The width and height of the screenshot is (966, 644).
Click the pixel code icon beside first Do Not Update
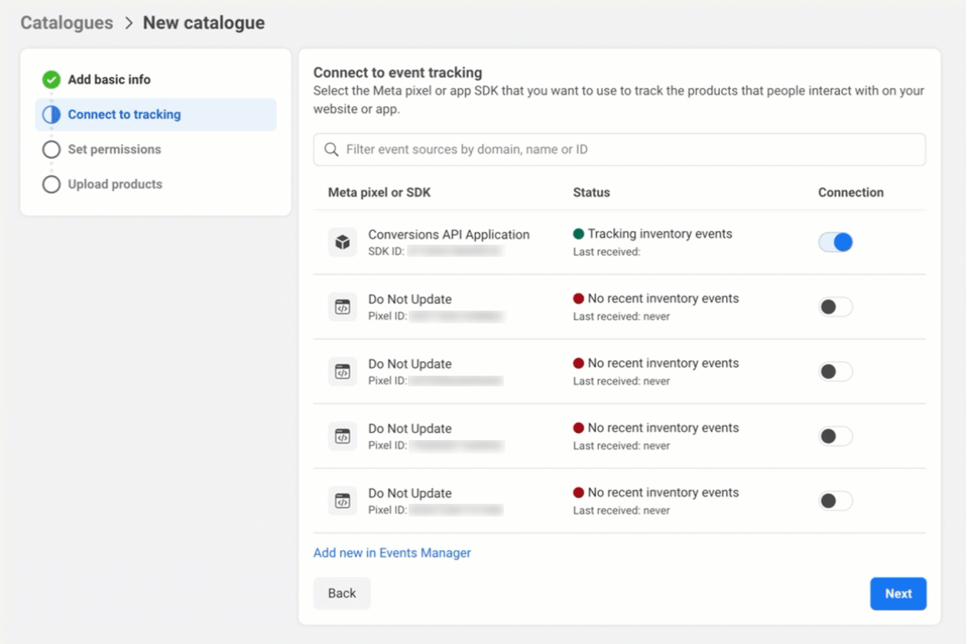(x=342, y=306)
